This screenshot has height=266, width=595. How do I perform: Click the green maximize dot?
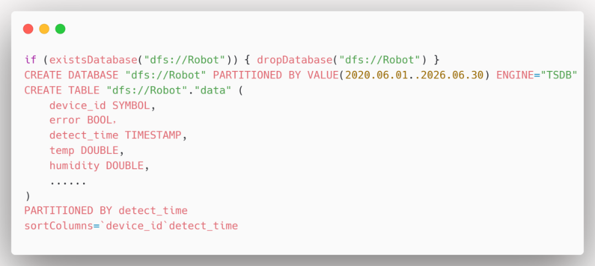tap(61, 29)
